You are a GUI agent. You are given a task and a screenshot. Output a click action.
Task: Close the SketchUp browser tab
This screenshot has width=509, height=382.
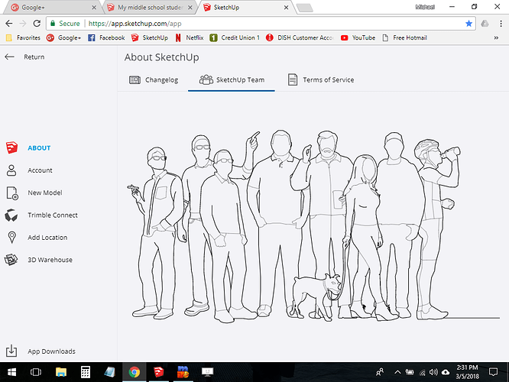coord(286,7)
